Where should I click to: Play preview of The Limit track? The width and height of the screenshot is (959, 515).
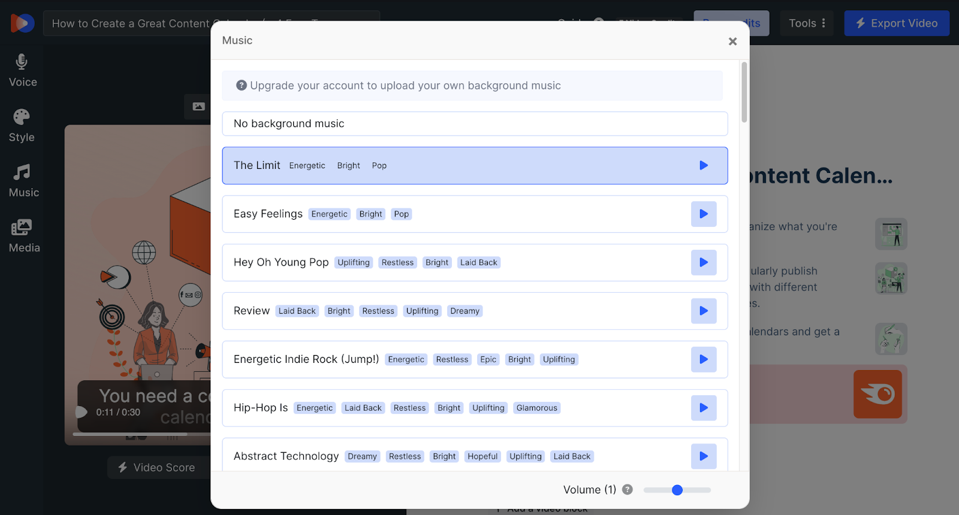(704, 165)
